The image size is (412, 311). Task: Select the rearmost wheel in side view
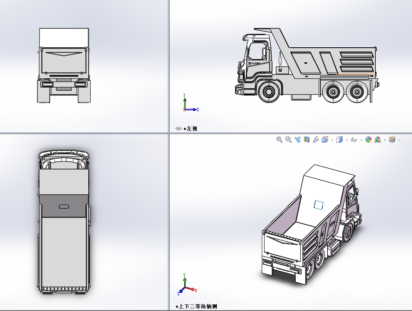point(357,92)
